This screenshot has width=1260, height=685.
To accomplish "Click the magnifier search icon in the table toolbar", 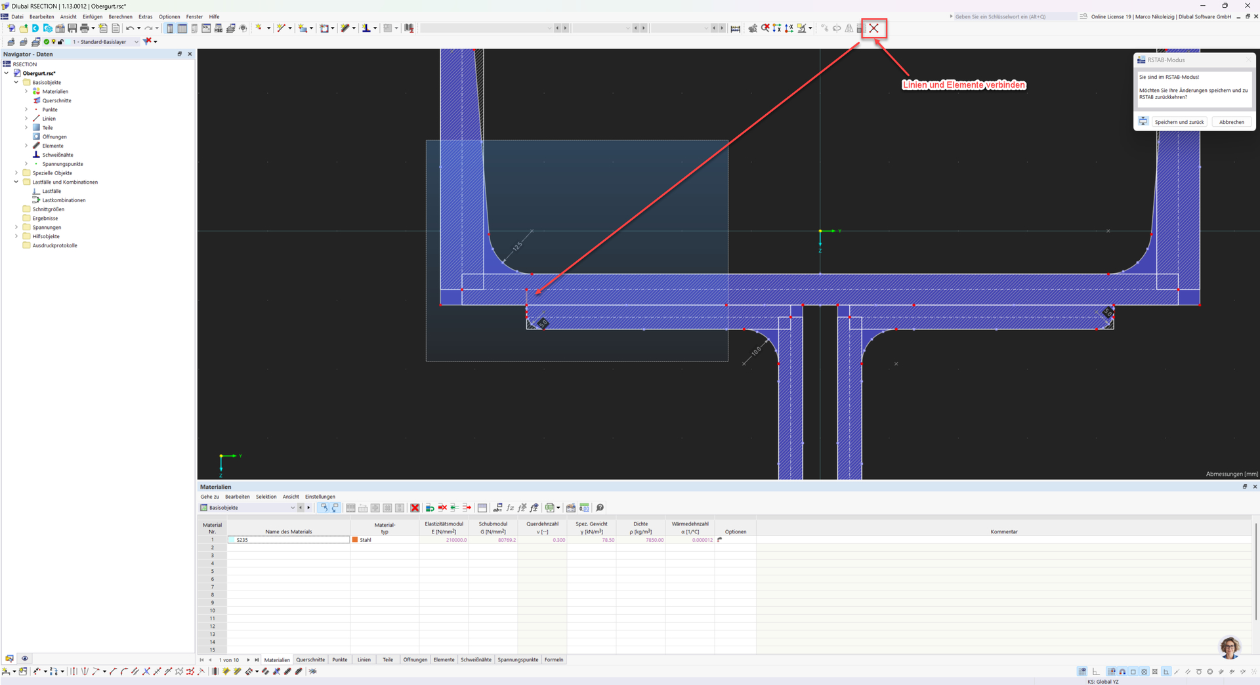I will coord(600,508).
